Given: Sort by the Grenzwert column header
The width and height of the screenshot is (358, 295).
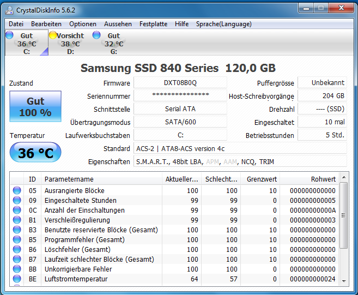Looking at the screenshot, I should pyautogui.click(x=260, y=179).
